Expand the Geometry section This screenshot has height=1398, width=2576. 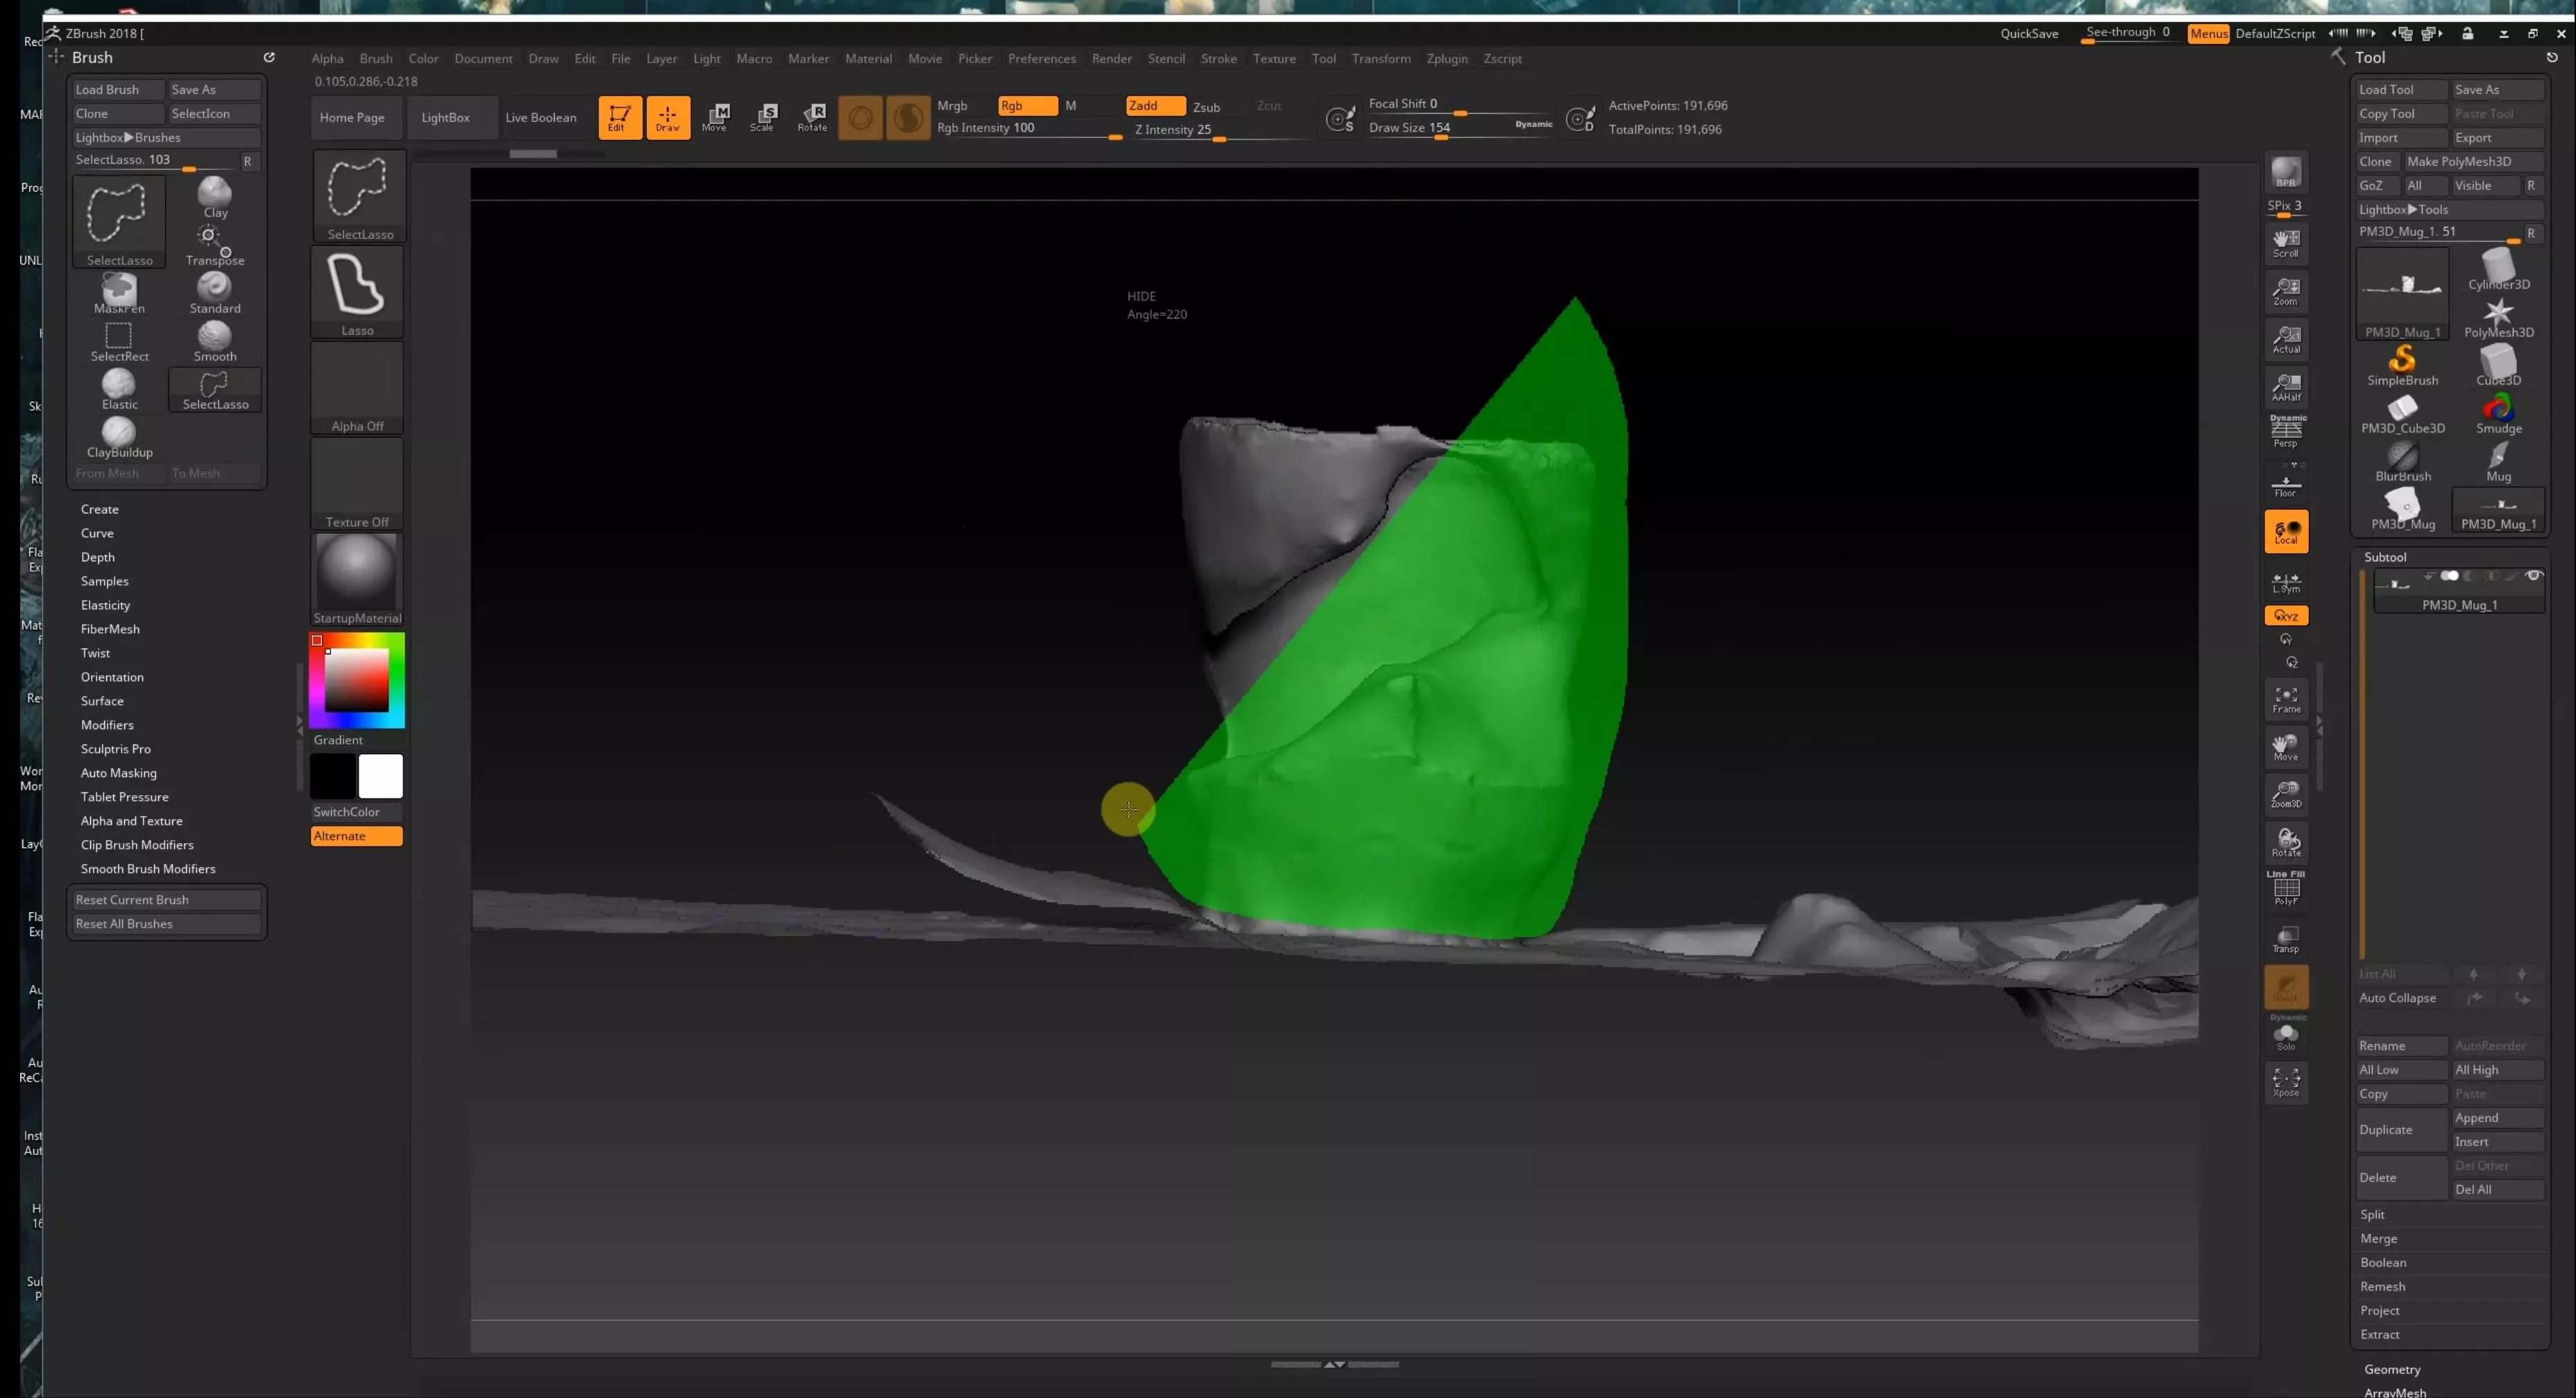pyautogui.click(x=2392, y=1369)
